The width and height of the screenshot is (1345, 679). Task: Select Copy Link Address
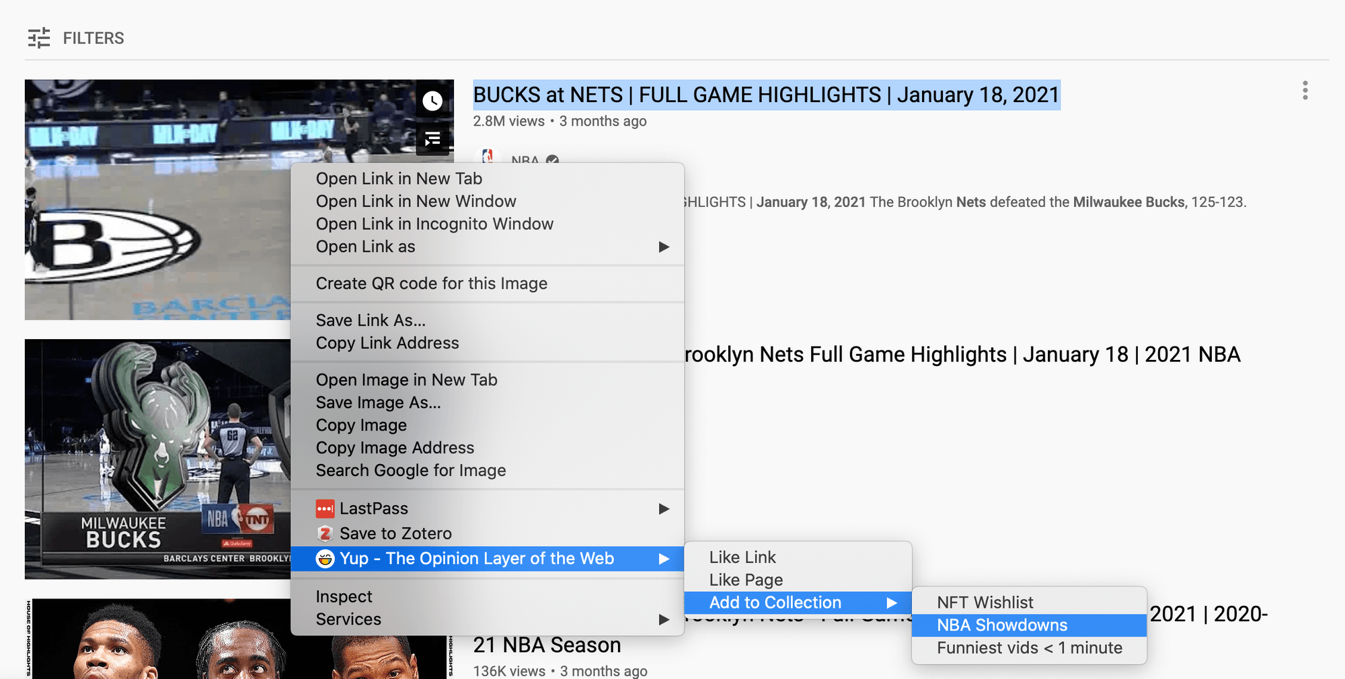coord(487,343)
